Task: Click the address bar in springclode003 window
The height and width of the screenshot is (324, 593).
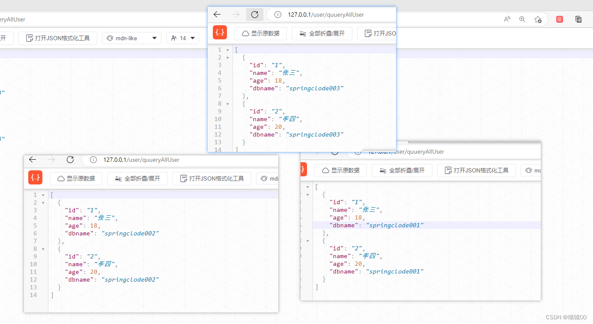Action: tap(331, 15)
